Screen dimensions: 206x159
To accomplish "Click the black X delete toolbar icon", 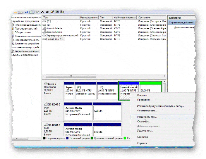I will (x=42, y=12).
